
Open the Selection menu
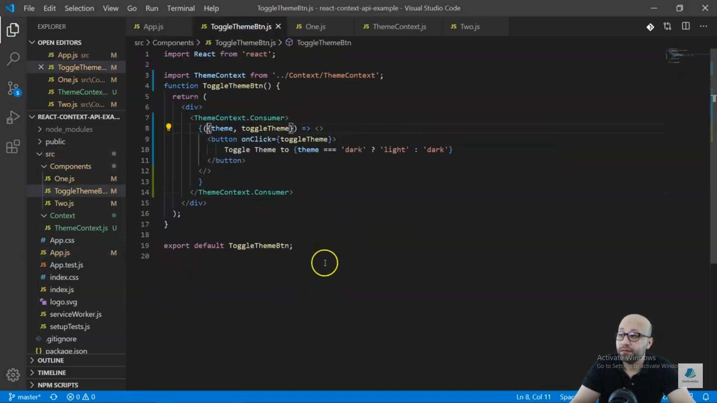pyautogui.click(x=79, y=8)
